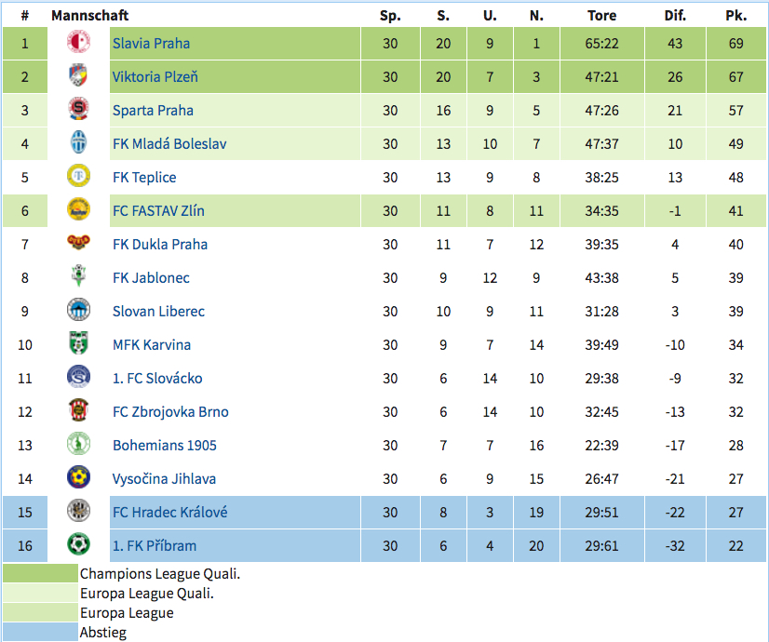Click the Tore column header
769x642 pixels.
click(x=601, y=16)
